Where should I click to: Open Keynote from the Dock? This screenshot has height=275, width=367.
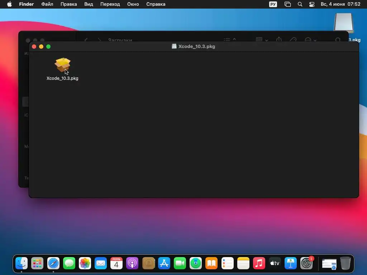[x=290, y=263]
